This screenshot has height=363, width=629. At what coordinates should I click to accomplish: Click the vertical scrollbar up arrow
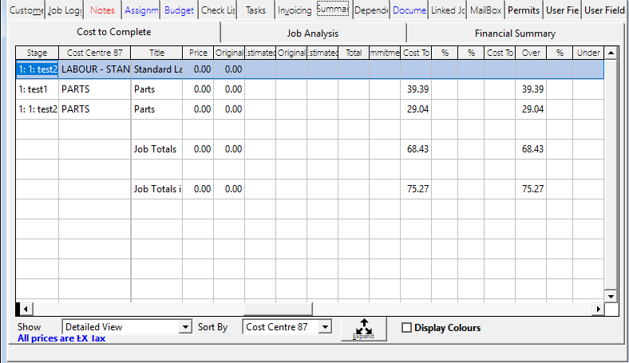tap(611, 53)
